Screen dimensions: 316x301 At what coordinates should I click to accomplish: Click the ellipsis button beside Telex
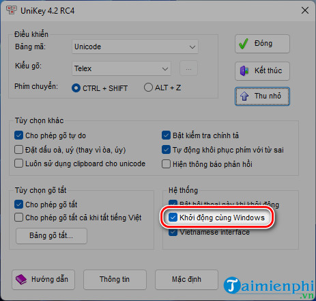click(x=188, y=68)
